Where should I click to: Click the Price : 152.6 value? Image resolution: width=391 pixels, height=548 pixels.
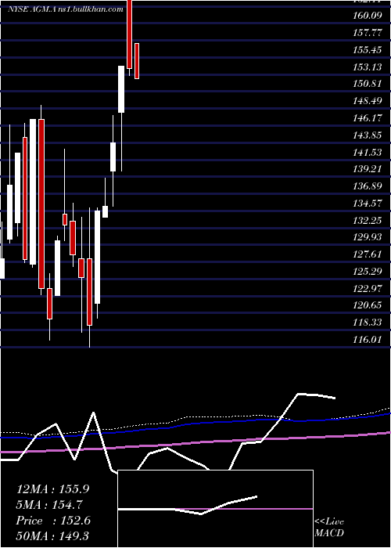pyautogui.click(x=53, y=521)
